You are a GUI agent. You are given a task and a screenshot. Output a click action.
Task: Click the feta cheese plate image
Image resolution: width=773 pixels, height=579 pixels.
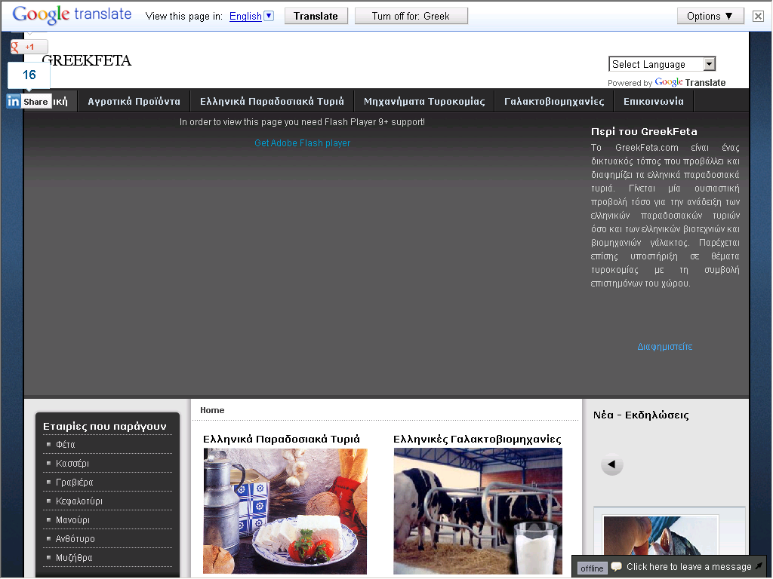285,511
